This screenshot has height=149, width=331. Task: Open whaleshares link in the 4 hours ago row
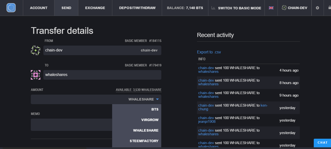coord(208,72)
